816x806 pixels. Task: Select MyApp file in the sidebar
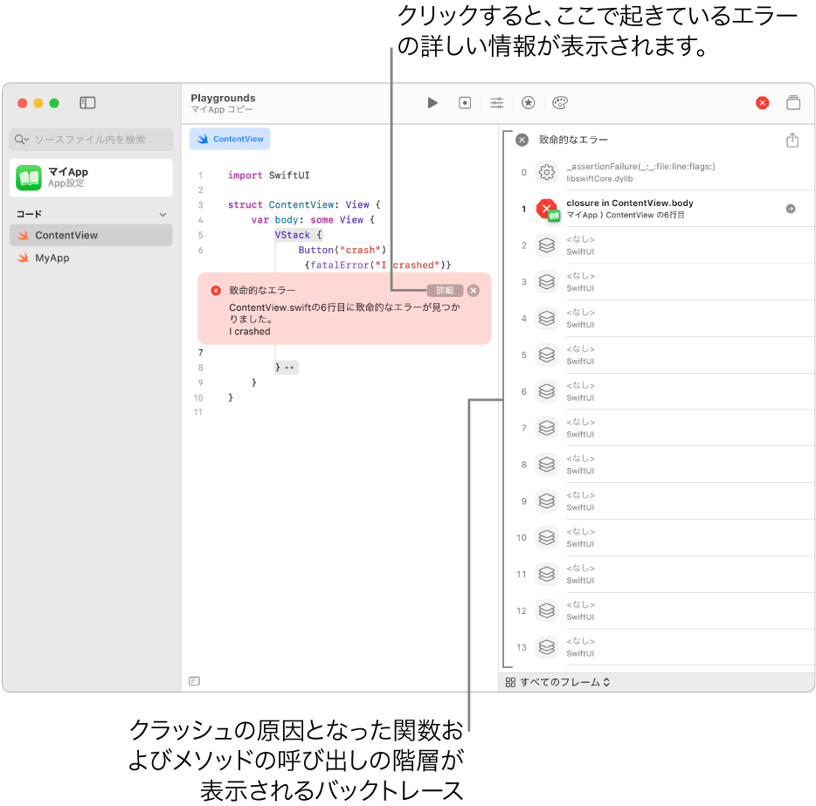(91, 258)
